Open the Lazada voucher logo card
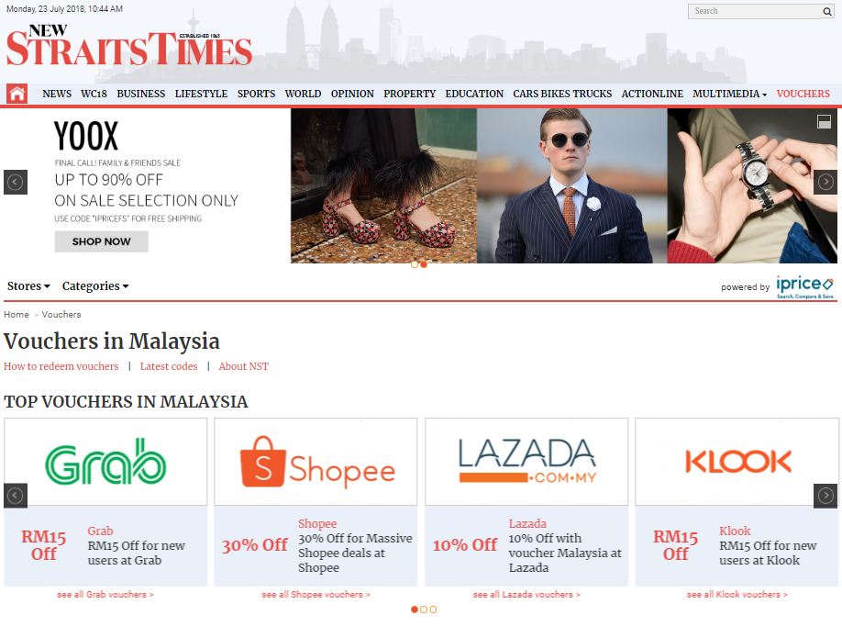Screen dimensions: 842x626 [x=526, y=462]
